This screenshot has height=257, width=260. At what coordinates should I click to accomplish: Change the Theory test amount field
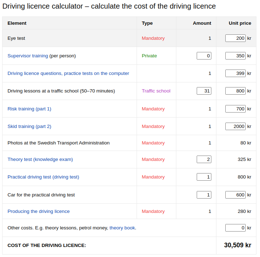coord(204,160)
